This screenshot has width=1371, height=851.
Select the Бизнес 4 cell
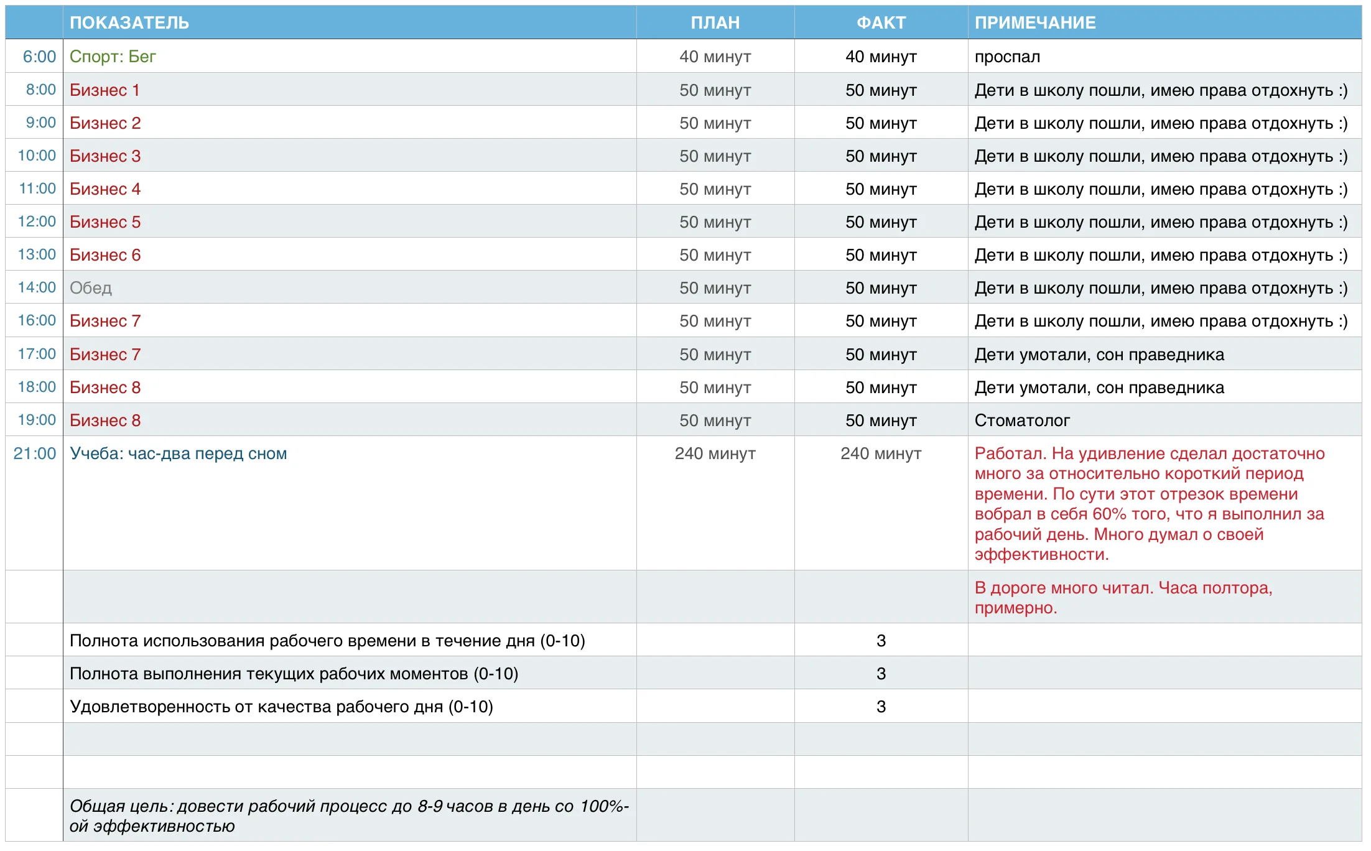[105, 189]
